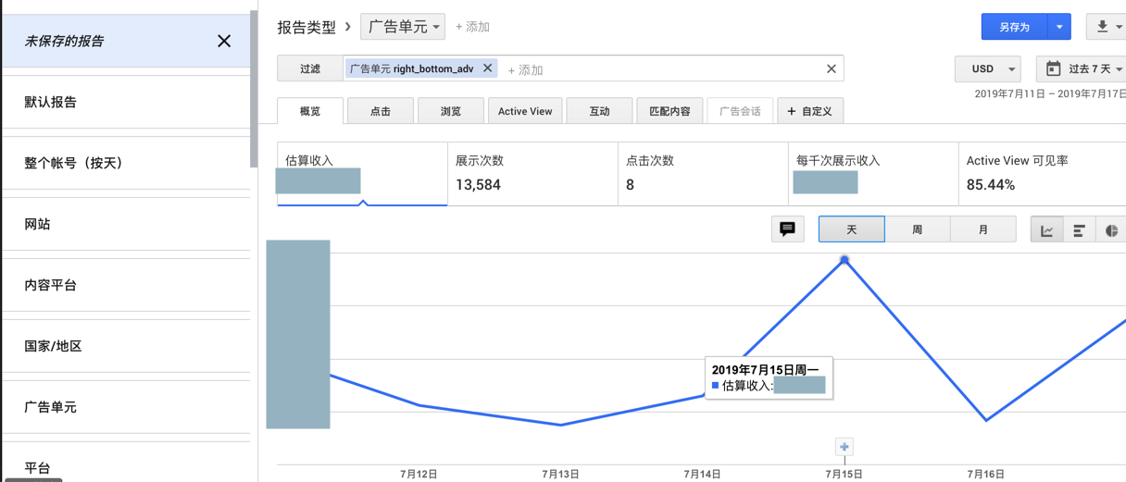Viewport: 1126px width, 482px height.
Task: Open the + 自定义 custom tab
Action: coord(809,111)
